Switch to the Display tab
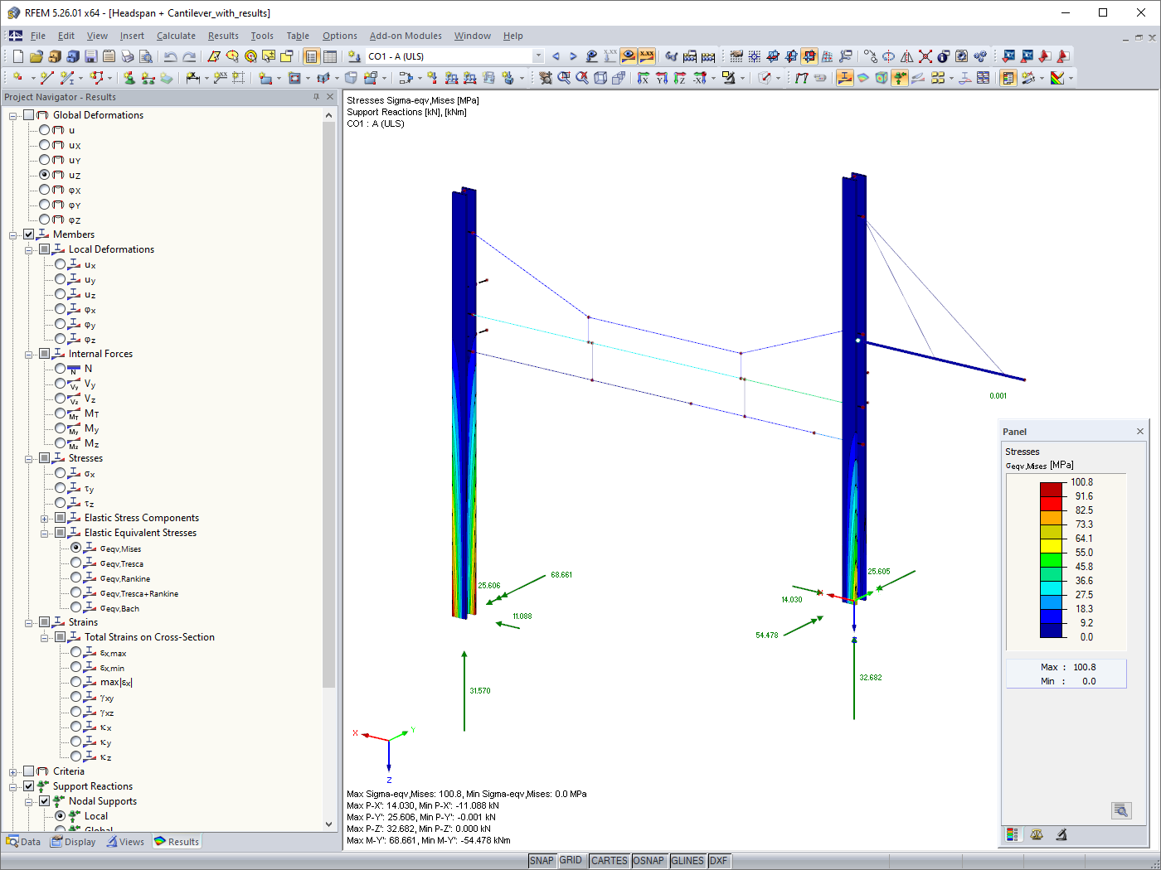Image resolution: width=1161 pixels, height=870 pixels. (73, 841)
